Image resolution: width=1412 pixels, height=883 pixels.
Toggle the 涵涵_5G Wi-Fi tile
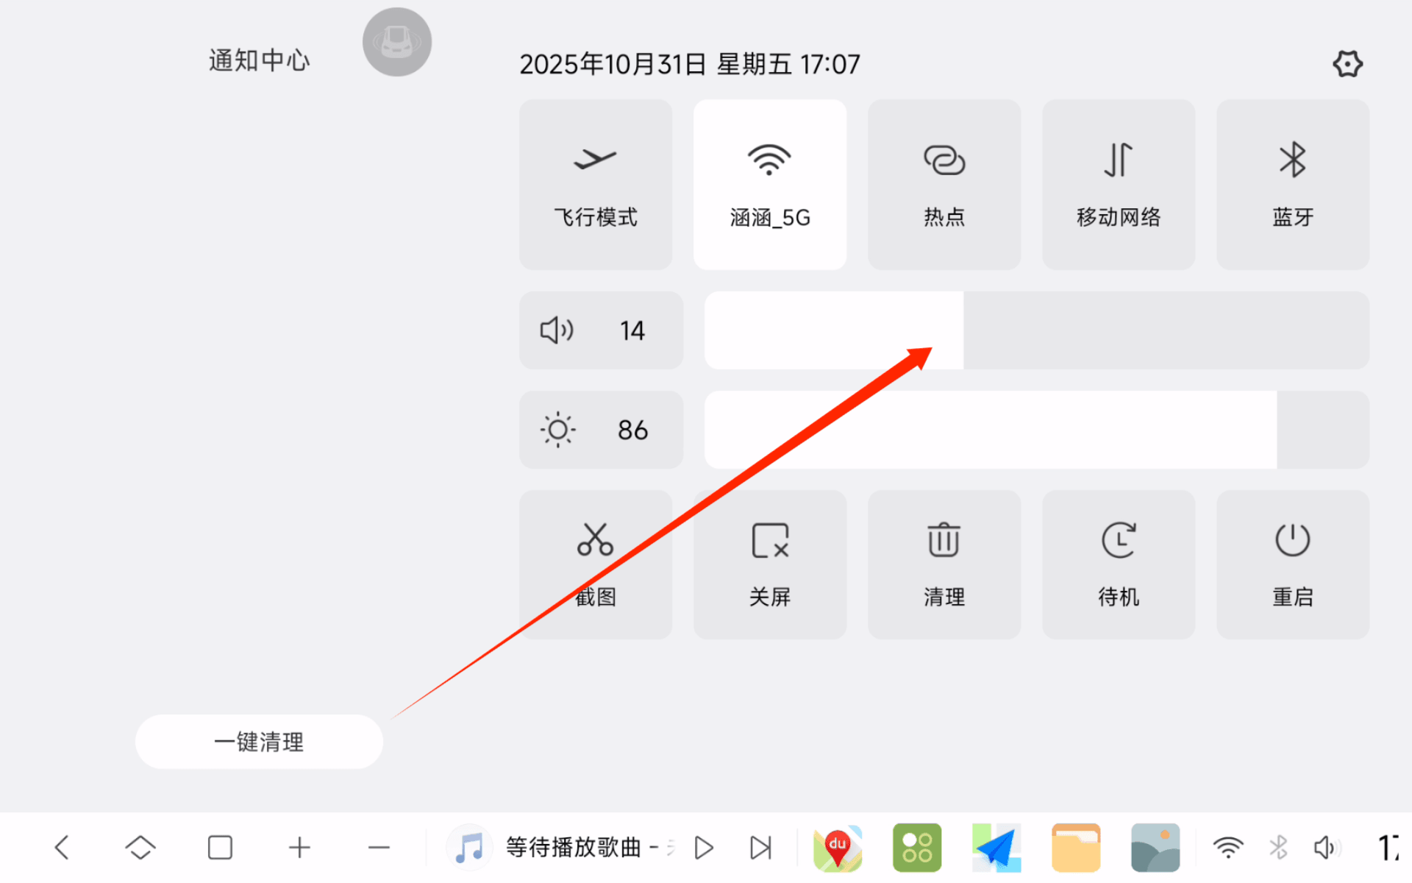tap(769, 184)
